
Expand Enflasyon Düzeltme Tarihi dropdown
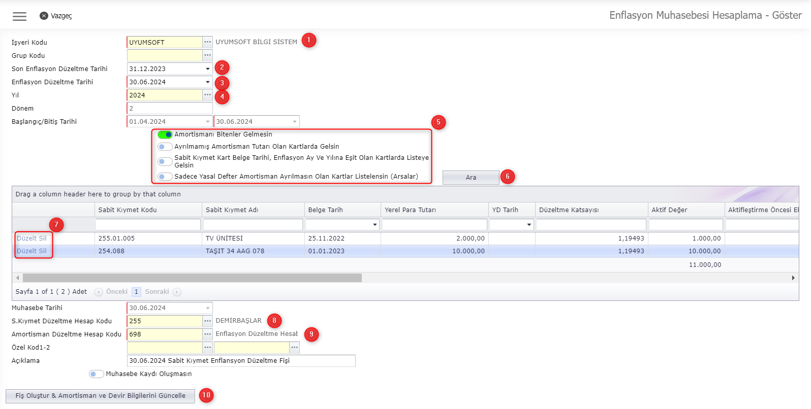point(207,82)
